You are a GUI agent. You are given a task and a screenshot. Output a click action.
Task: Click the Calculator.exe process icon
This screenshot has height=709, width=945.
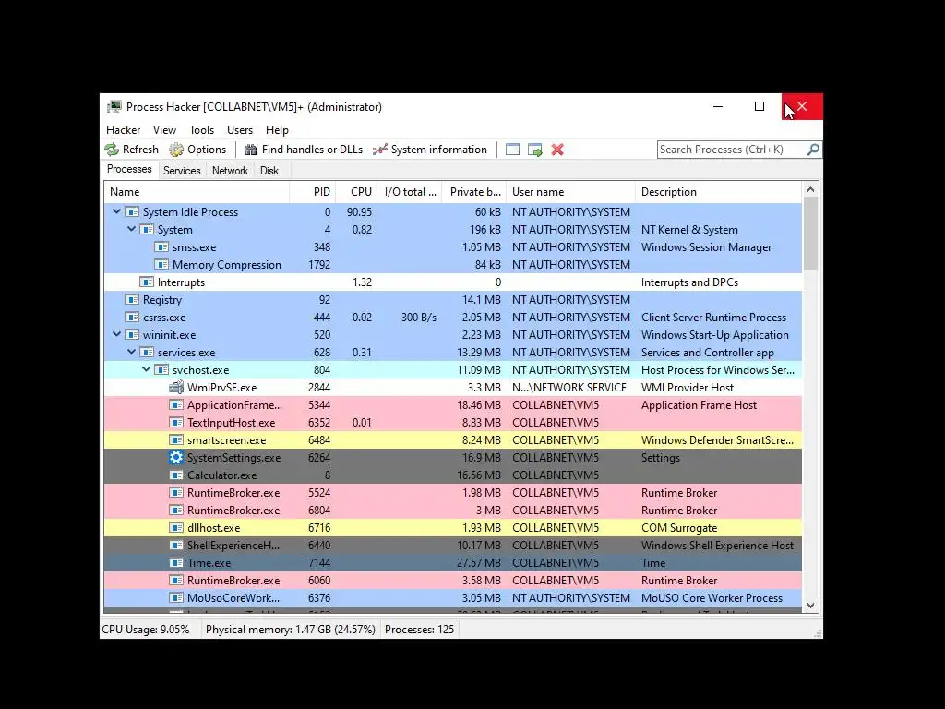[x=176, y=475]
